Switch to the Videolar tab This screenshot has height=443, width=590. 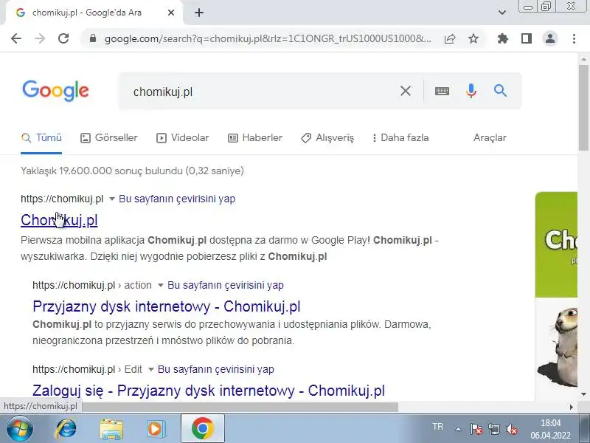[x=182, y=138]
